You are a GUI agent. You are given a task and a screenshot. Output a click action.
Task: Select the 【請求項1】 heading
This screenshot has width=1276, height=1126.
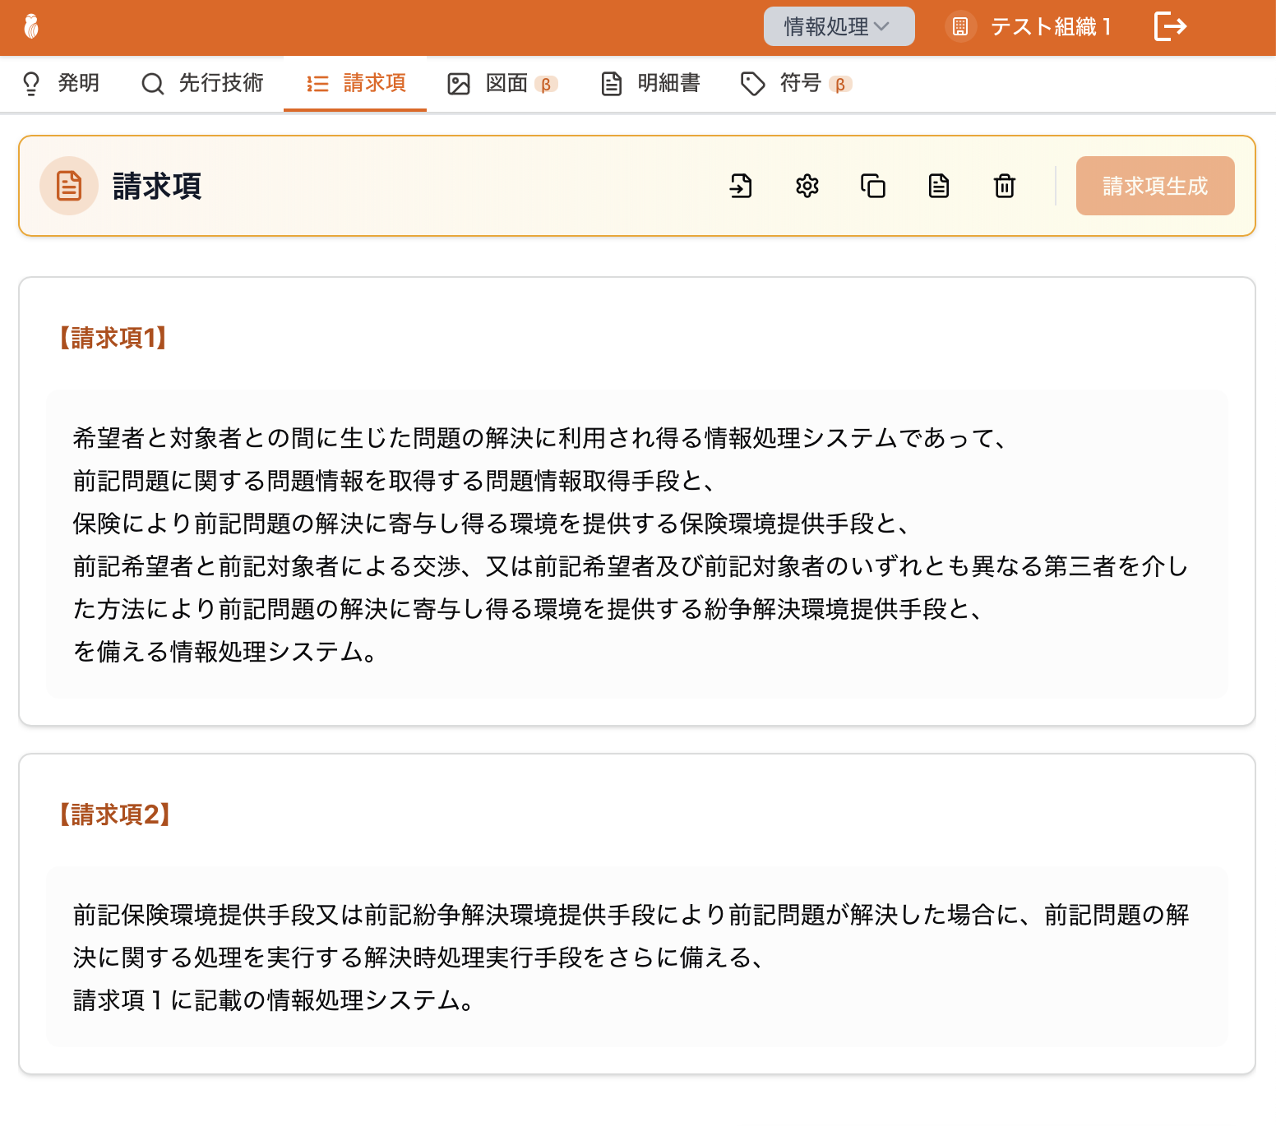click(x=112, y=338)
